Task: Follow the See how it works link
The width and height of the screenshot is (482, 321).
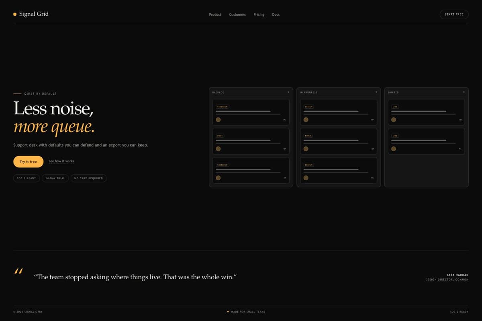Action: click(61, 161)
